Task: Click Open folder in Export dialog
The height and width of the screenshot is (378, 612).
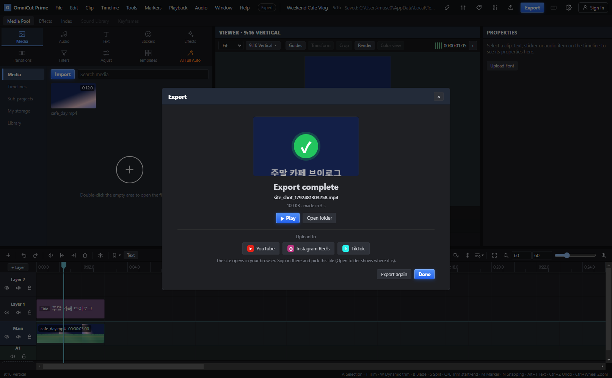Action: [x=319, y=218]
